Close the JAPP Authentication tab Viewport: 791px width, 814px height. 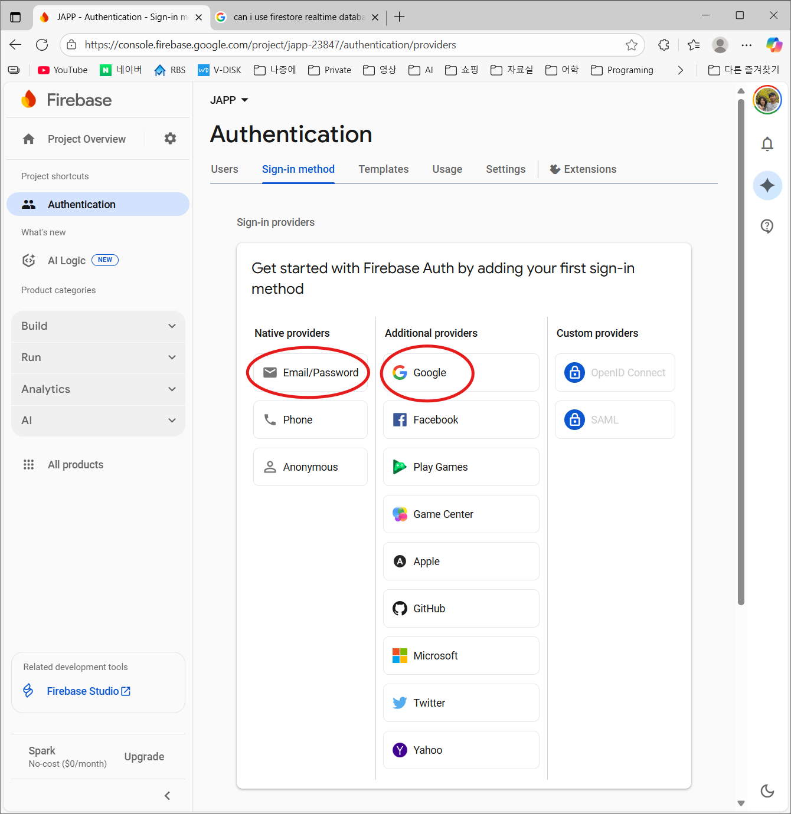199,17
